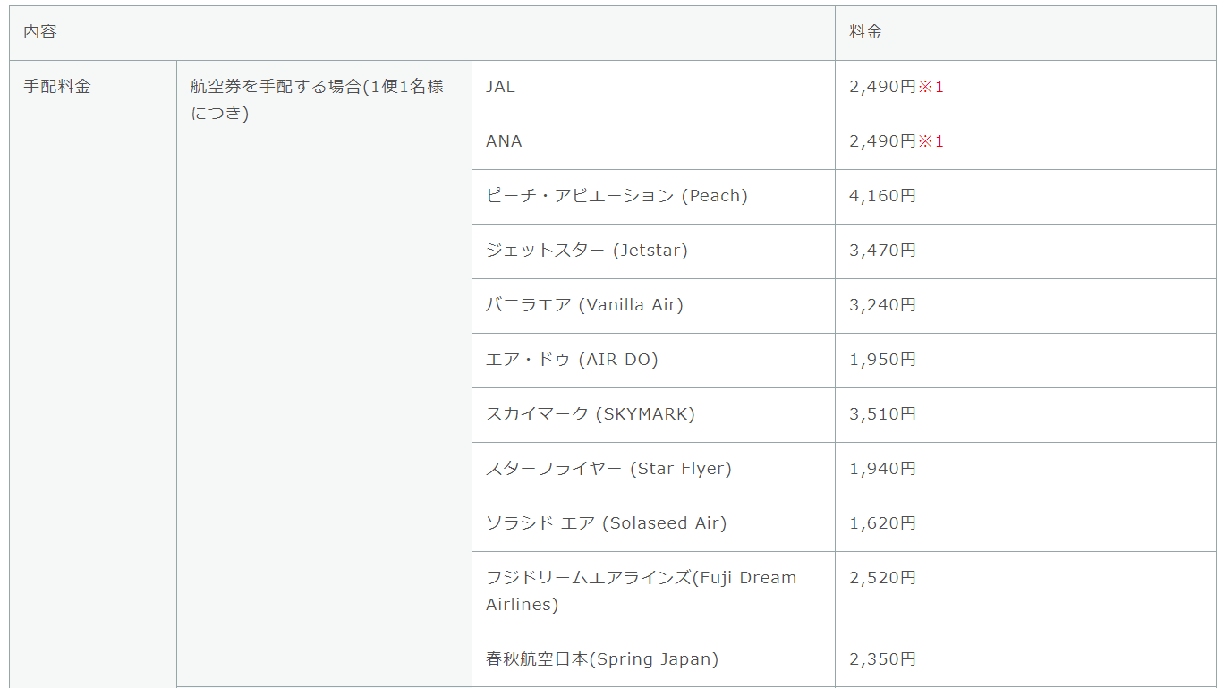Click the 4,160円 Peach price
This screenshot has height=688, width=1224.
click(x=883, y=196)
